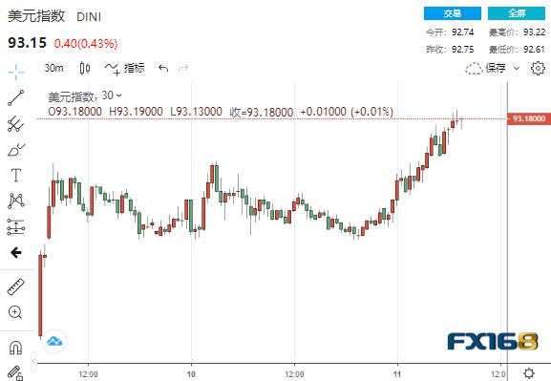Open candlestick chart style selector

pyautogui.click(x=85, y=68)
